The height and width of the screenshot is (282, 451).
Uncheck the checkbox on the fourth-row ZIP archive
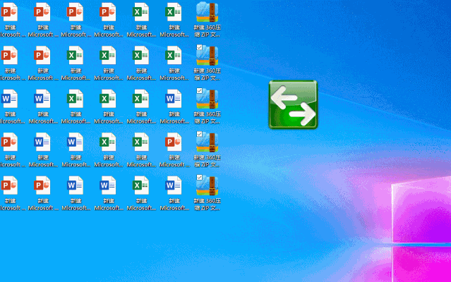199,134
